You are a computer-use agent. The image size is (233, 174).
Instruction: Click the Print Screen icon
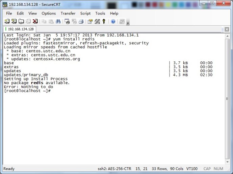[x=67, y=22]
